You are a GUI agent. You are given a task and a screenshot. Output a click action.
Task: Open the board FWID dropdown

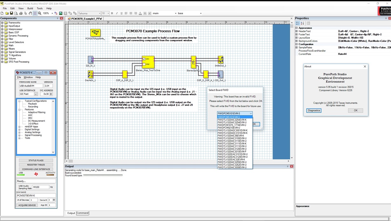[251, 114]
